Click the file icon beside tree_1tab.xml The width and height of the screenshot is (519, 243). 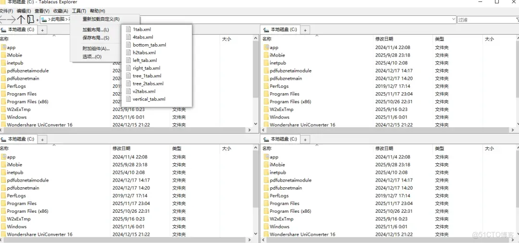pyautogui.click(x=128, y=76)
